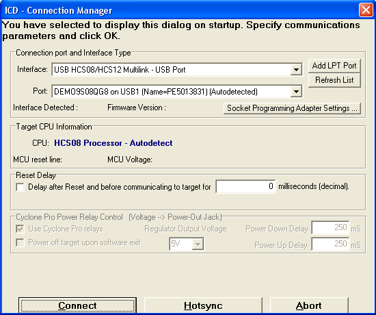The image size is (376, 315).
Task: Click the Refresh List button
Action: point(334,80)
